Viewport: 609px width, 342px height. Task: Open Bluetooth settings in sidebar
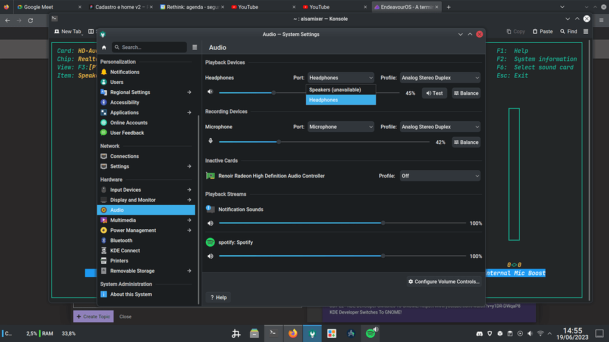click(121, 240)
